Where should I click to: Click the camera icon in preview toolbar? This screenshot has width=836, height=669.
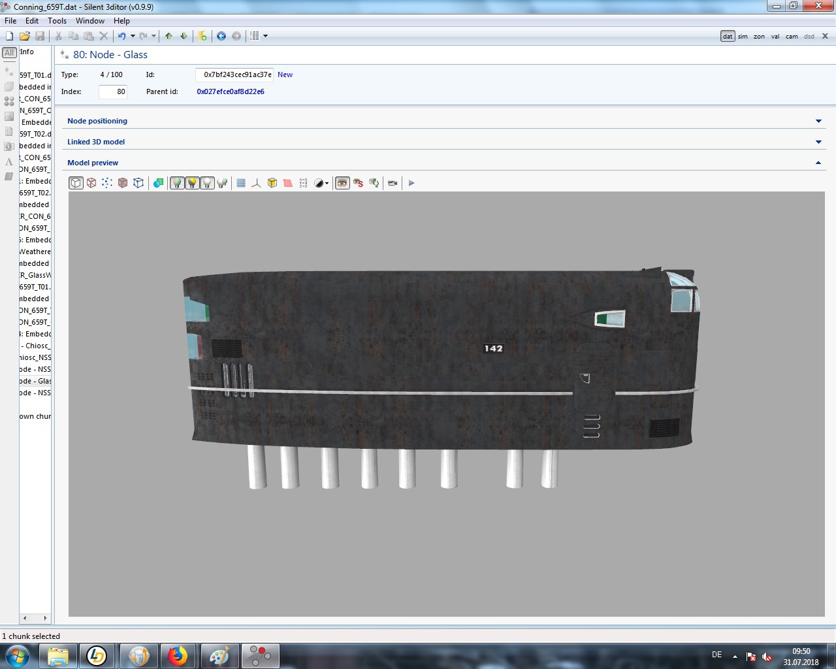pyautogui.click(x=393, y=183)
